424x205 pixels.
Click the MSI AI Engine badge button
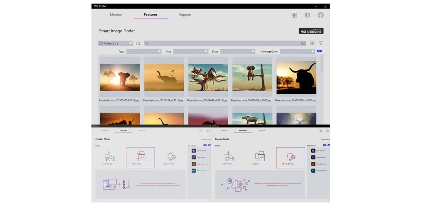(x=311, y=31)
